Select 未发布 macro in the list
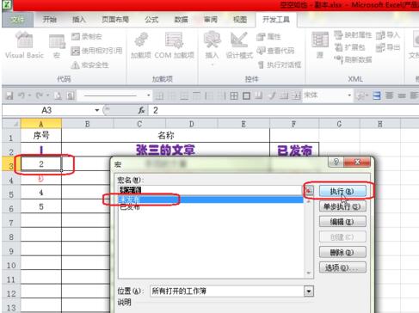Screen dimensions: 419x313 tap(211, 199)
